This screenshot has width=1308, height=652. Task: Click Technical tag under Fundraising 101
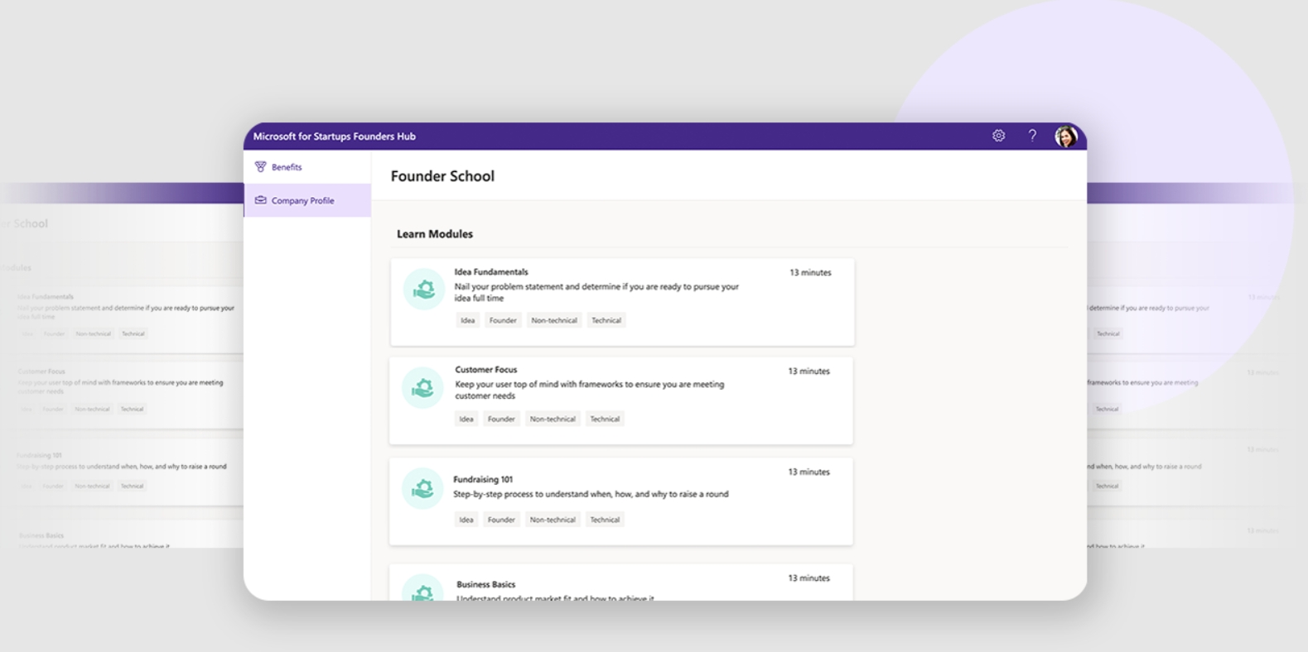click(x=605, y=520)
